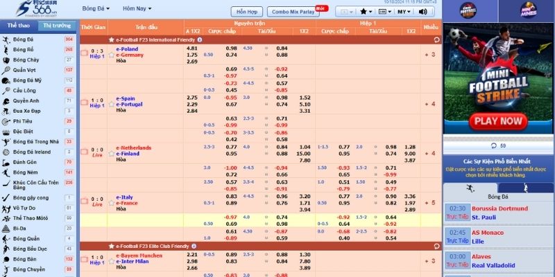The height and width of the screenshot is (277, 555).
Task: Open live stream icon for e-Poland match
Action: (84, 53)
